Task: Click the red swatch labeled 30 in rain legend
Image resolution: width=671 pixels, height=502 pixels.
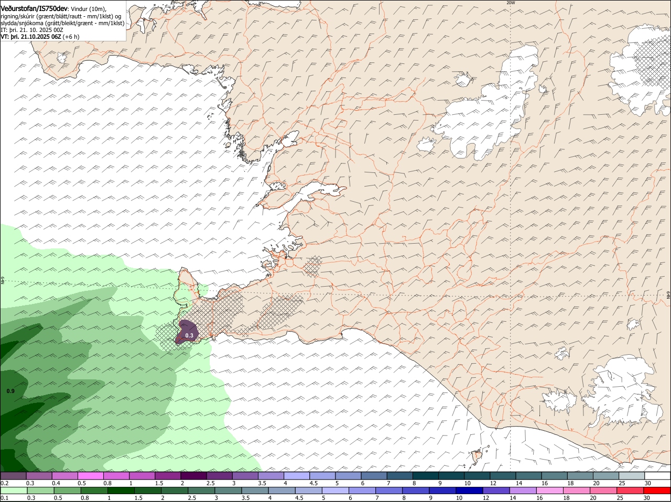Action: point(657,490)
